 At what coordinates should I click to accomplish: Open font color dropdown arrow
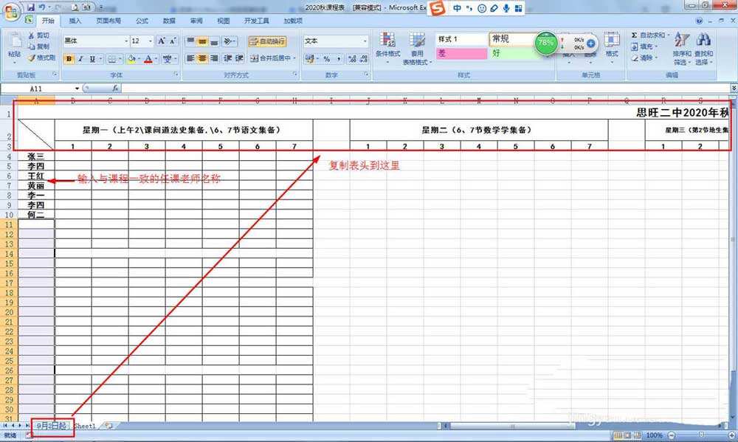pyautogui.click(x=156, y=59)
